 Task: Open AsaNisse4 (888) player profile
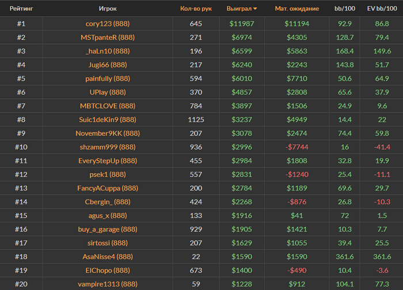(108, 257)
